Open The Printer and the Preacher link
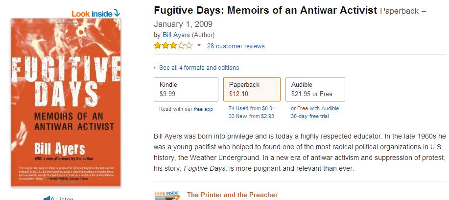This screenshot has height=200, width=449. (232, 195)
